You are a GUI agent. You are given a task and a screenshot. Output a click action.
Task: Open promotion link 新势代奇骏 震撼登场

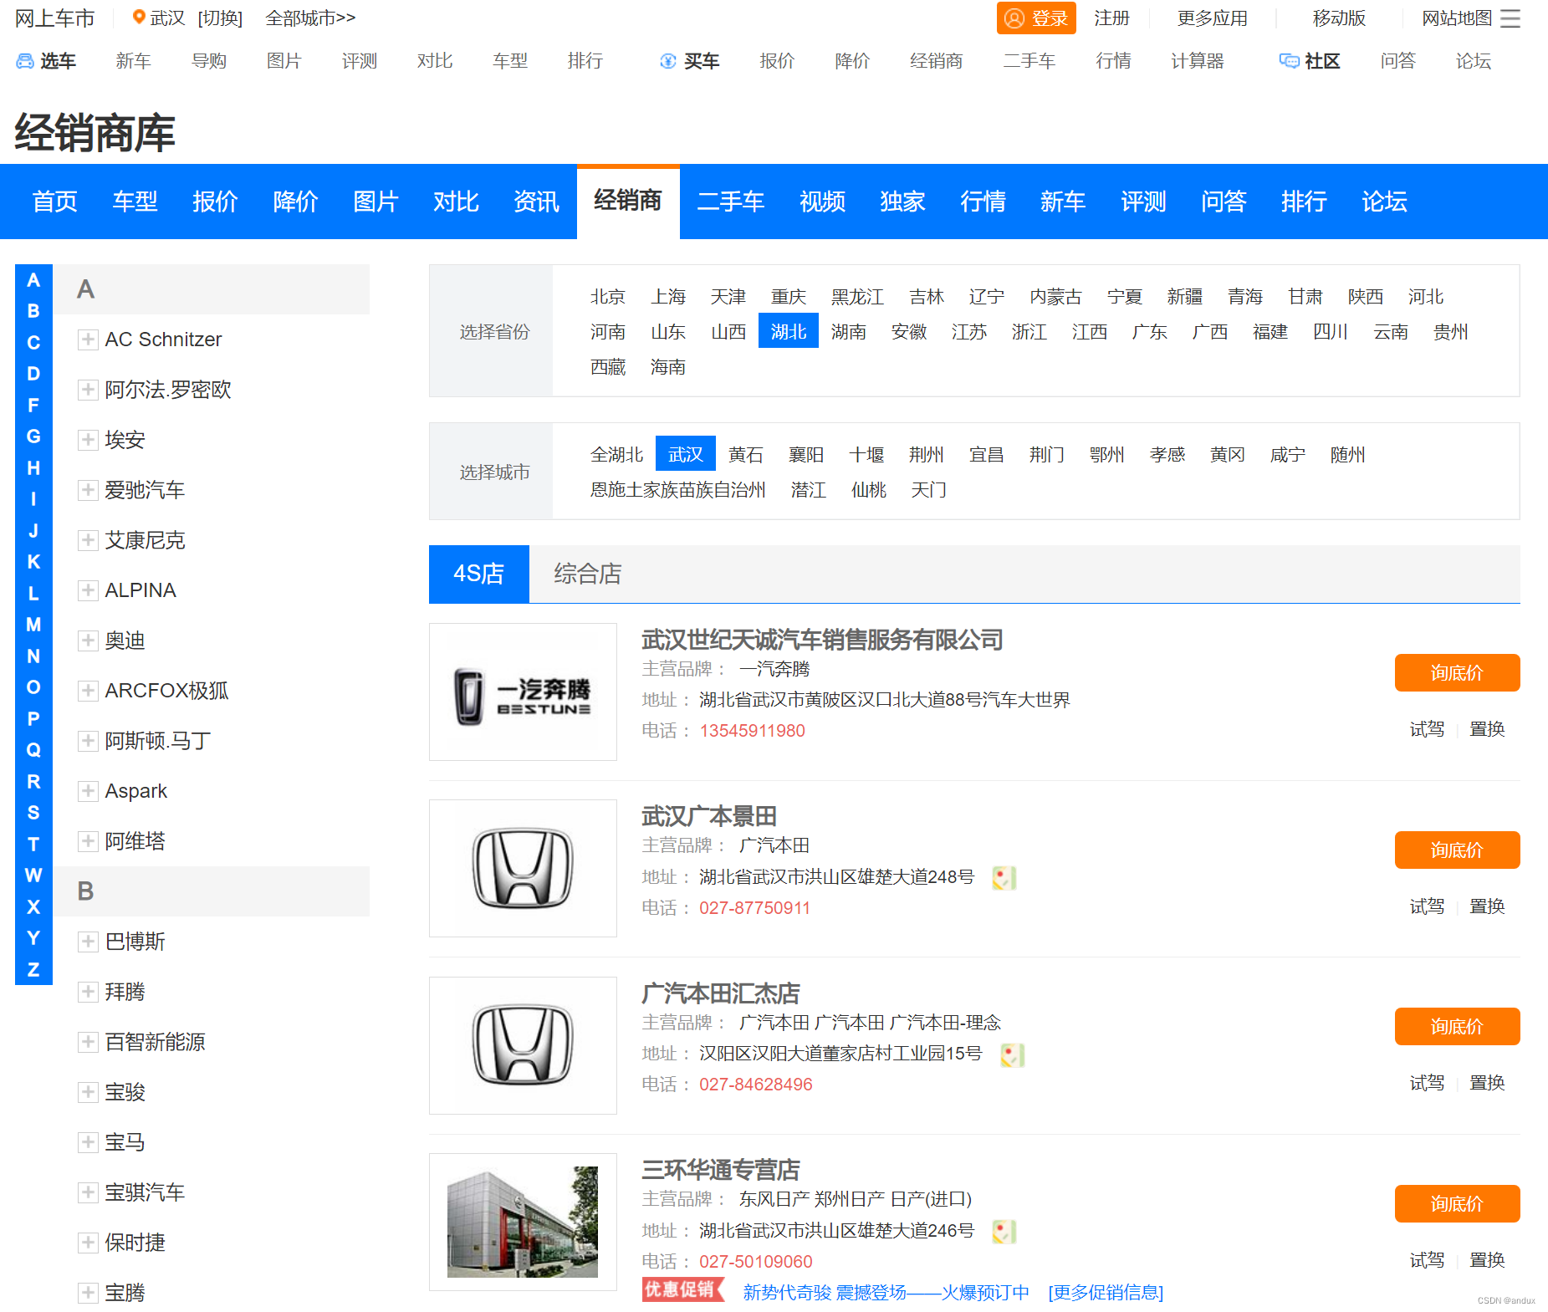pyautogui.click(x=886, y=1293)
